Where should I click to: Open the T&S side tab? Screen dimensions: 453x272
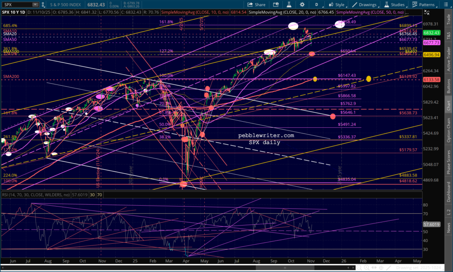[x=449, y=35]
